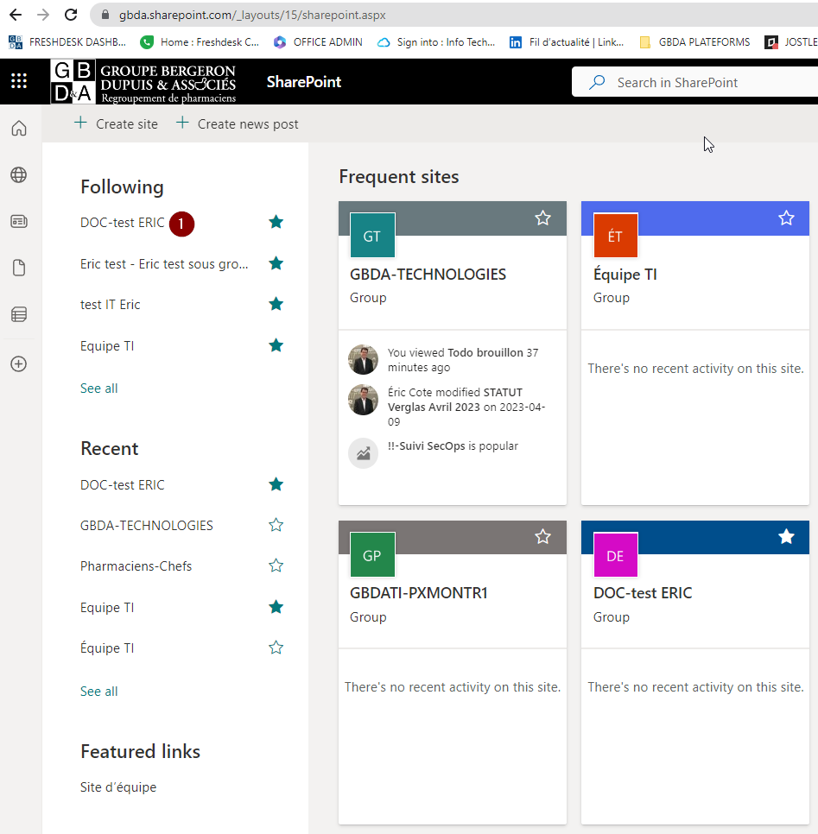The width and height of the screenshot is (818, 834).
Task: Follow GBDATI-PXMONTR1 via card star
Action: 542,537
